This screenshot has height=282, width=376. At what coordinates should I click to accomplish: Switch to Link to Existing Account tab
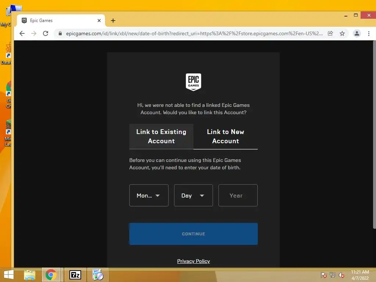(162, 137)
